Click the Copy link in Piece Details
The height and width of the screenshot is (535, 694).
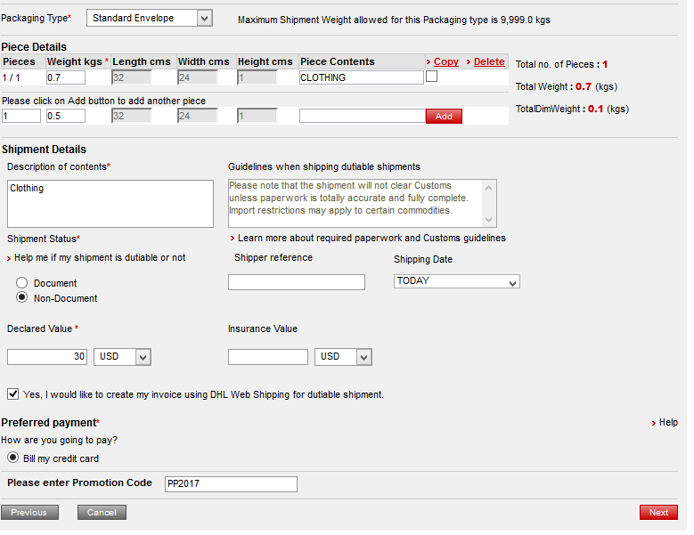tap(445, 61)
